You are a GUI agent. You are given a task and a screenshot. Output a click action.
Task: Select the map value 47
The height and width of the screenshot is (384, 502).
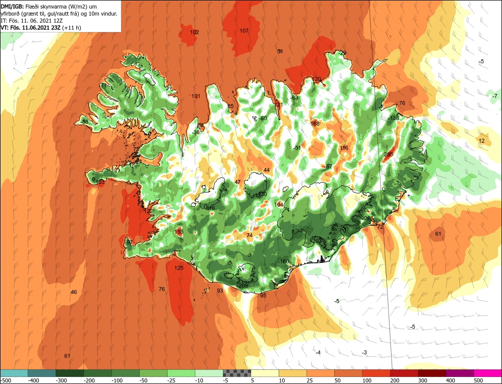pyautogui.click(x=237, y=182)
